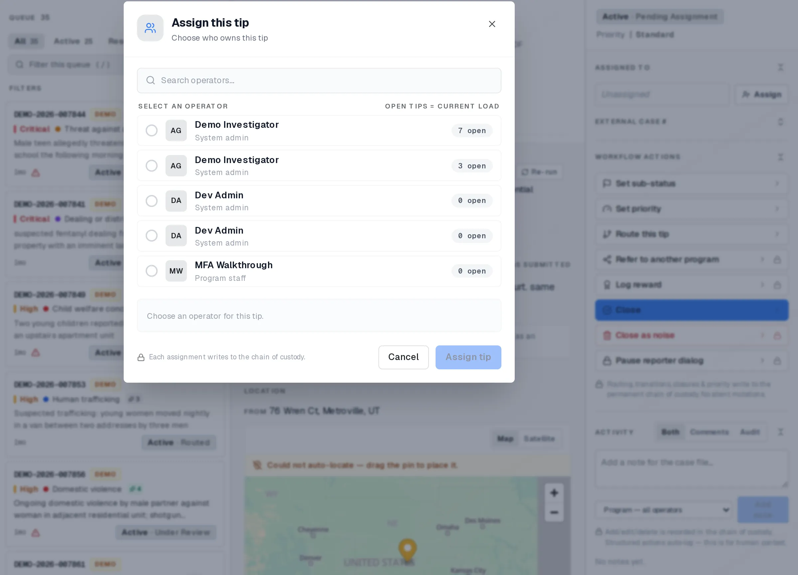
Task: Click the warning triangle on tip DEMO-2026-007844
Action: pos(36,173)
